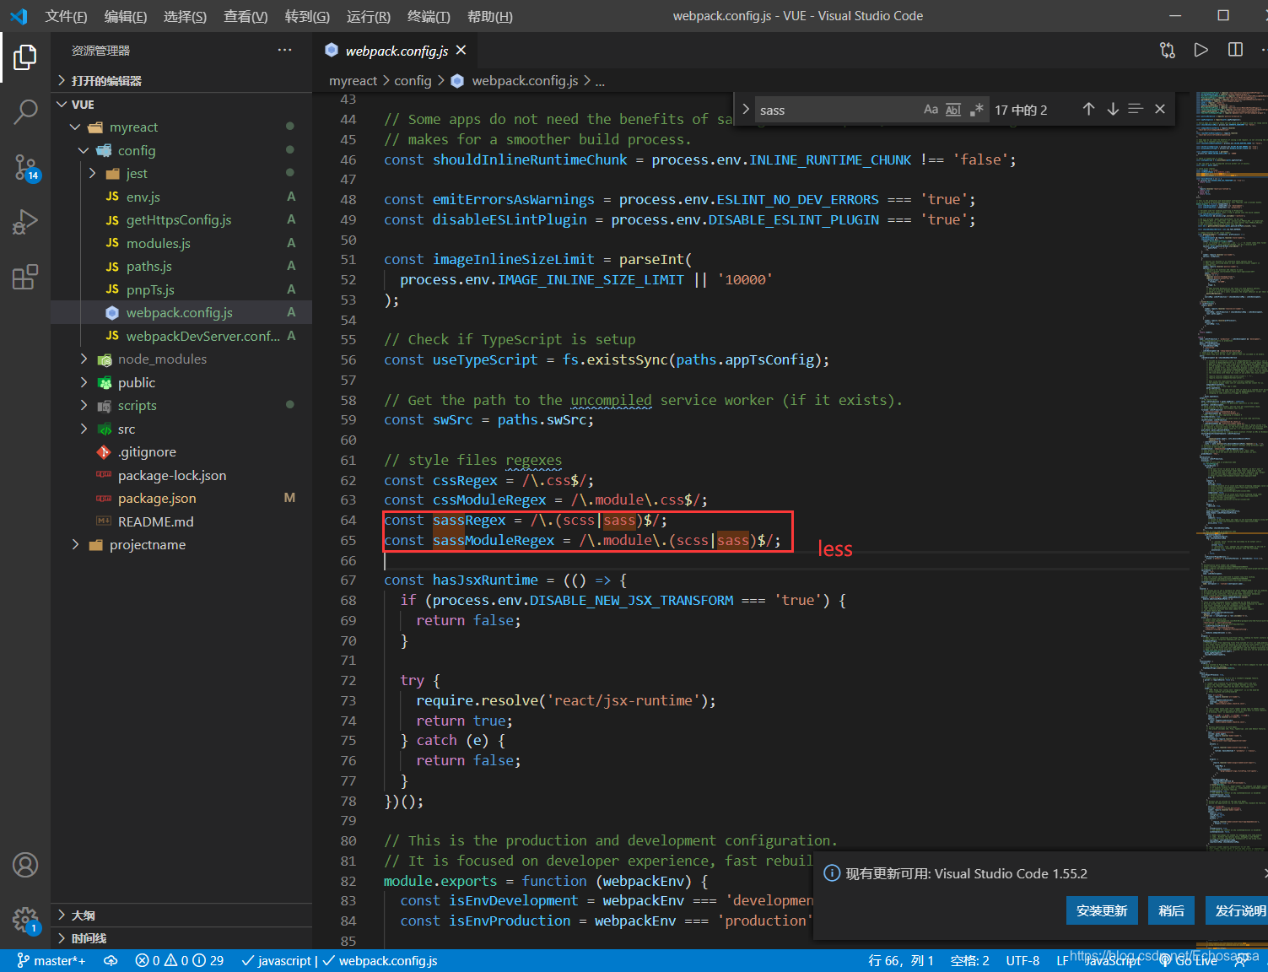1268x972 pixels.
Task: Open the 查看(V) menu
Action: coord(246,16)
